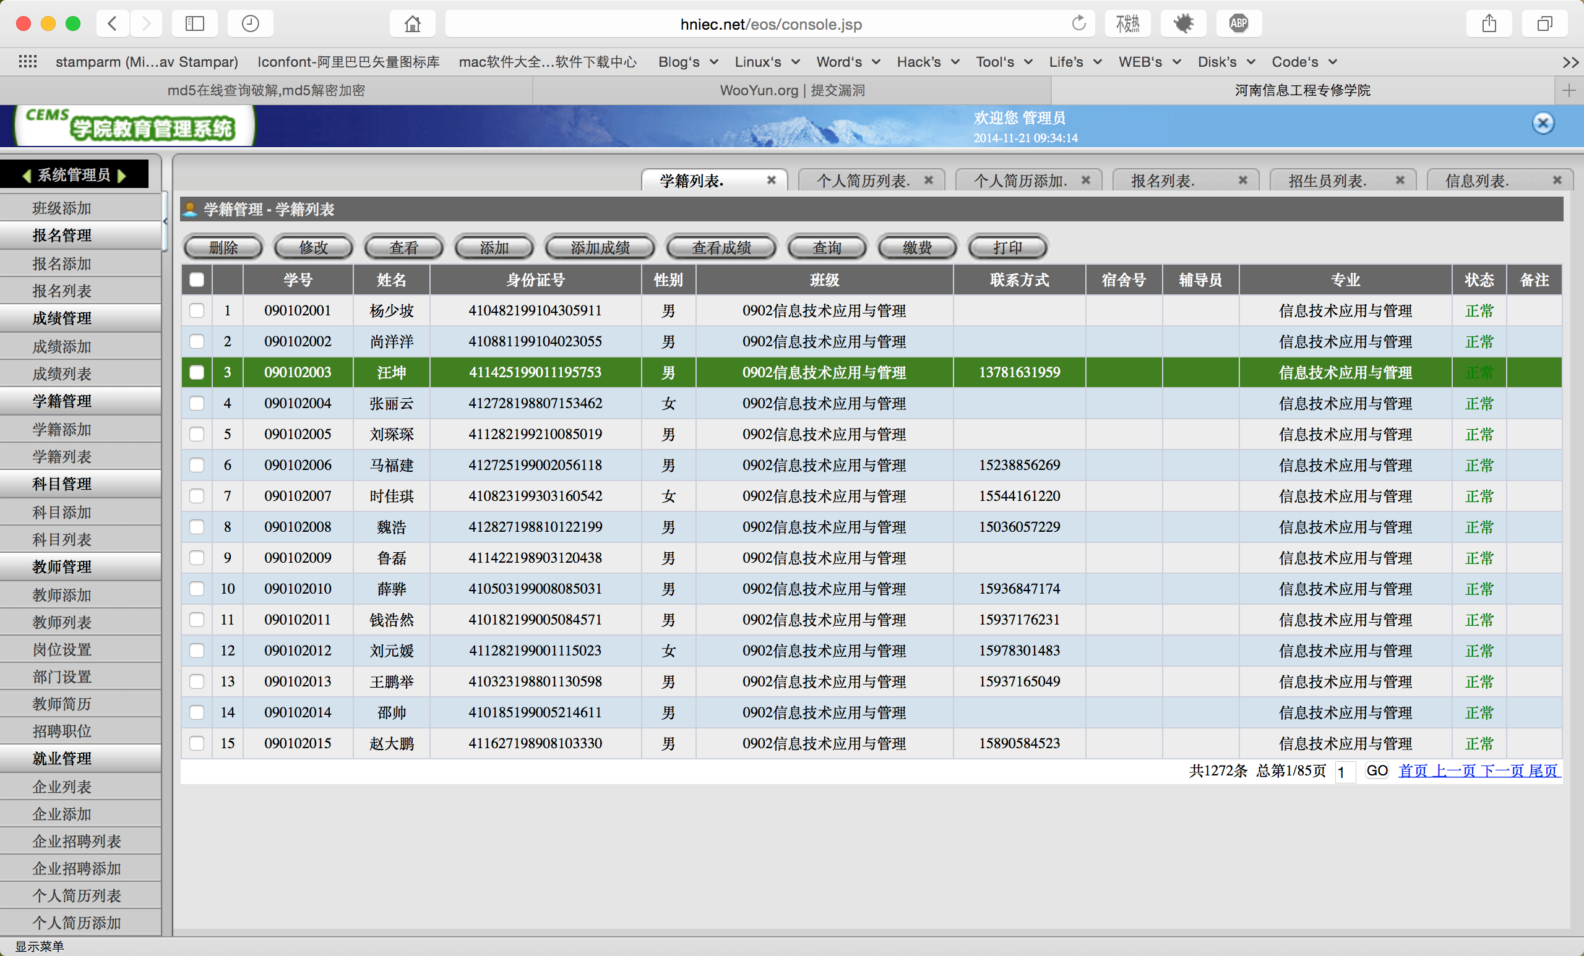Switch role with right arrow beside 系统管理员
1584x956 pixels.
pos(121,176)
